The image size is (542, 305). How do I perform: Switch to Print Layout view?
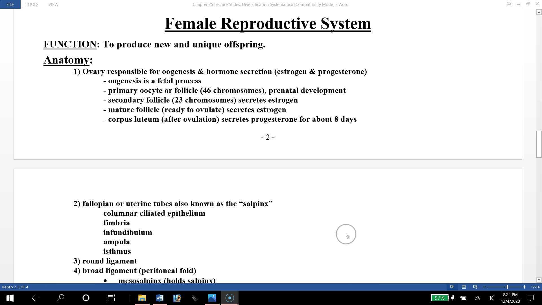[x=463, y=287]
